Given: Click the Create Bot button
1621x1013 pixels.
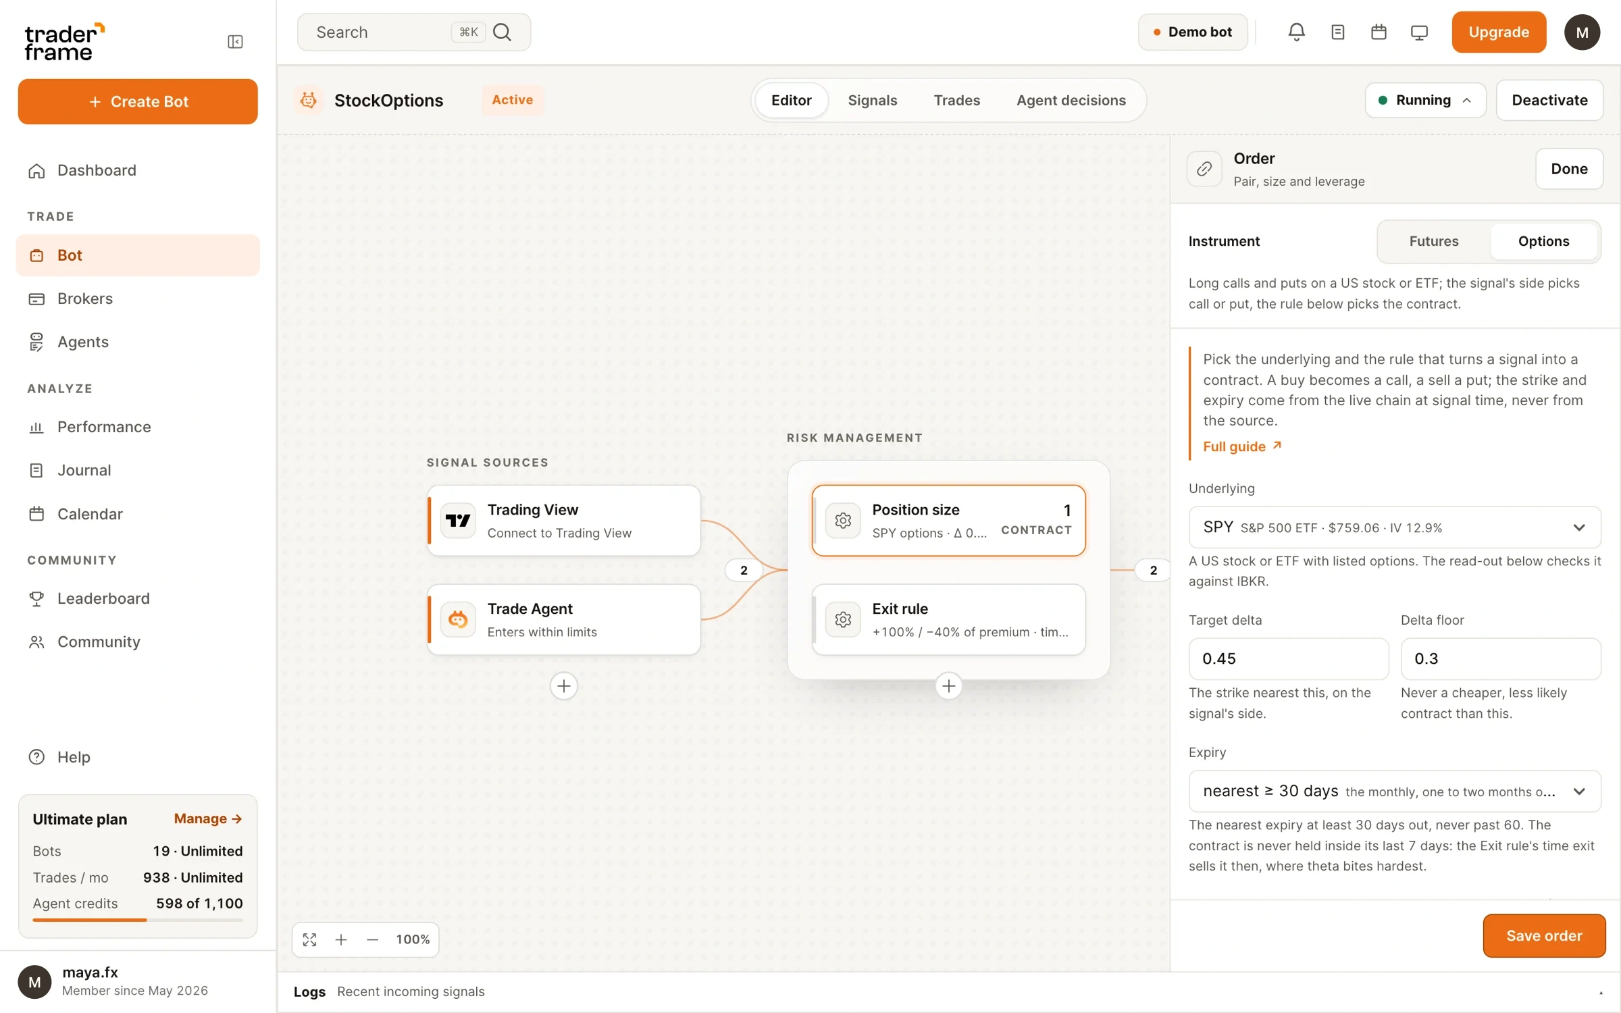Looking at the screenshot, I should point(138,101).
